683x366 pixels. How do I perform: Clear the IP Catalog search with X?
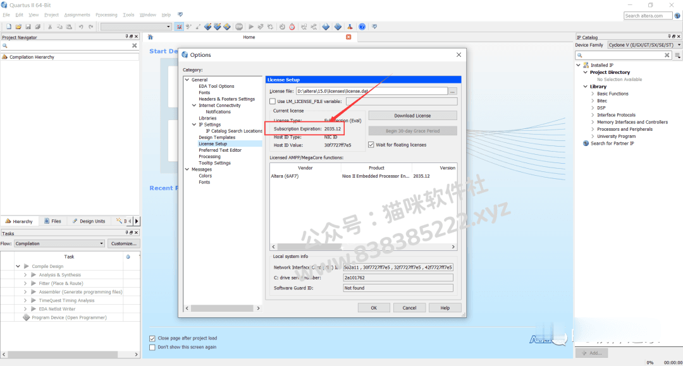click(667, 55)
